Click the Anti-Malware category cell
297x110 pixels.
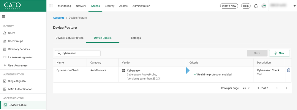pyautogui.click(x=98, y=70)
